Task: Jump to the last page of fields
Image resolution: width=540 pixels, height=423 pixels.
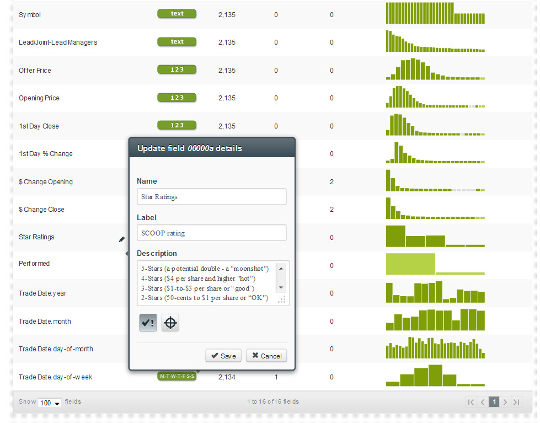Action: click(x=517, y=402)
